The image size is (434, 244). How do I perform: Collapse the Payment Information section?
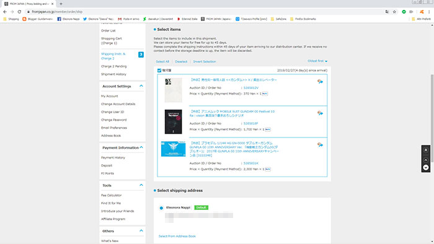141,147
